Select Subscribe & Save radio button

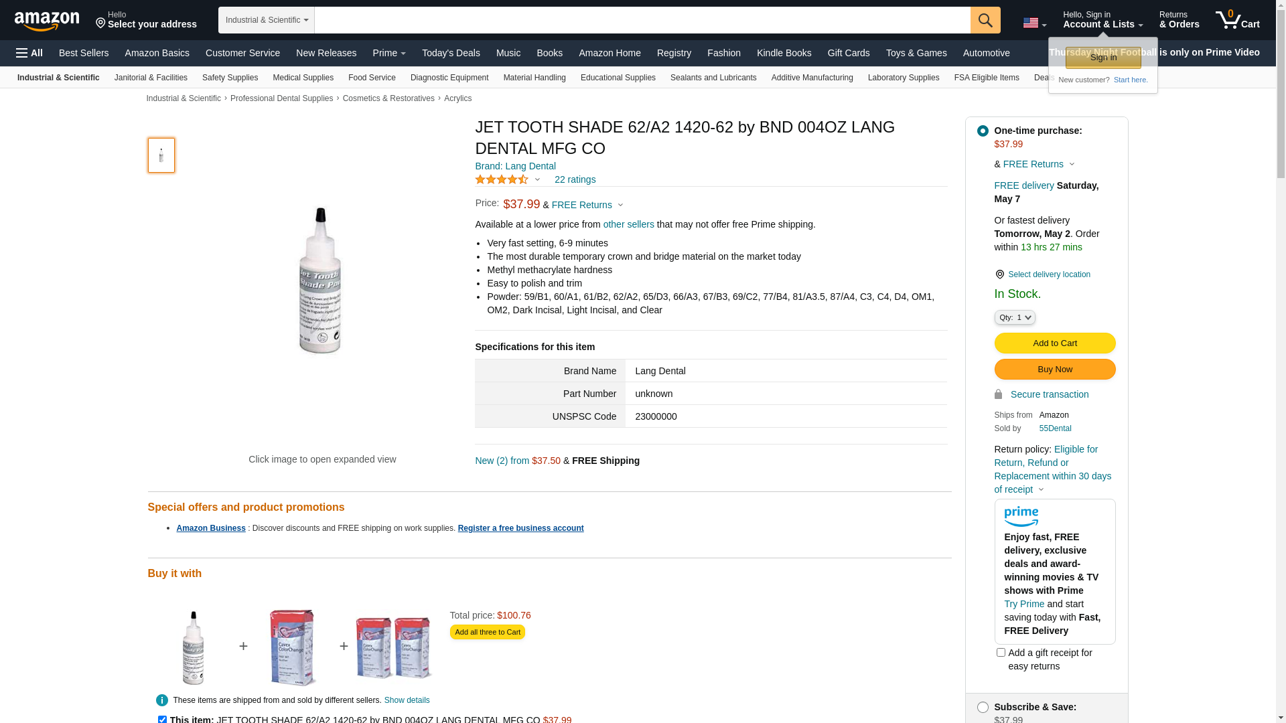point(983,708)
